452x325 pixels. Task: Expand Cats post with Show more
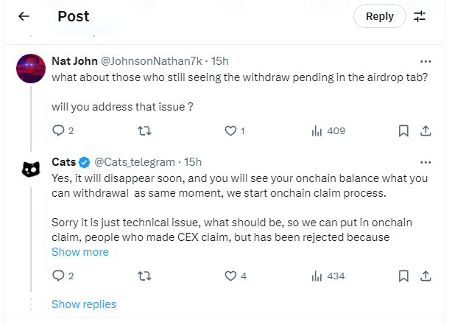[x=80, y=252]
